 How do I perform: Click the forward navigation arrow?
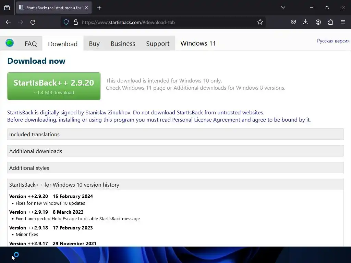click(x=21, y=22)
